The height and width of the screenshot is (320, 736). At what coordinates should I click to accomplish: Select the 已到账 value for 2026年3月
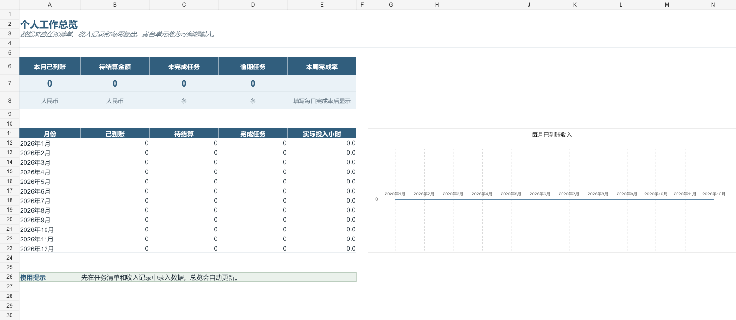115,162
